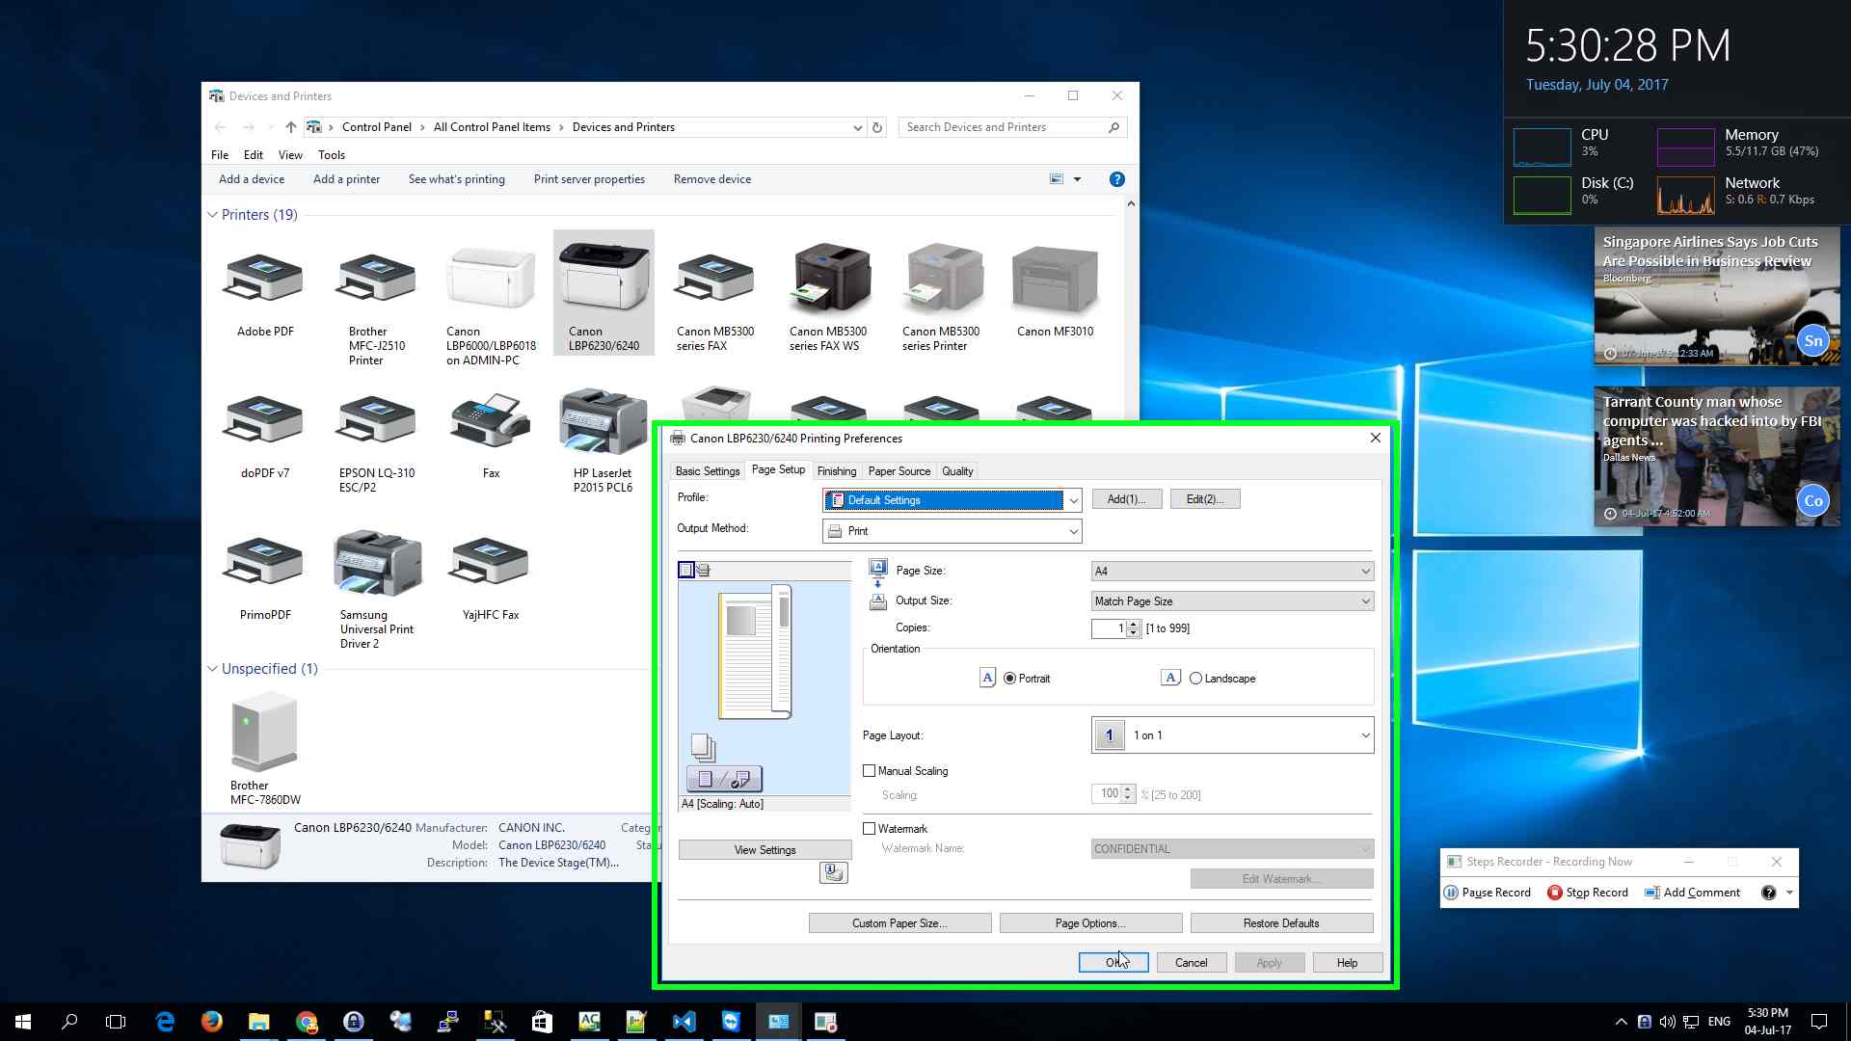Click the print style toggle button in preview
This screenshot has height=1041, width=1851.
724,779
